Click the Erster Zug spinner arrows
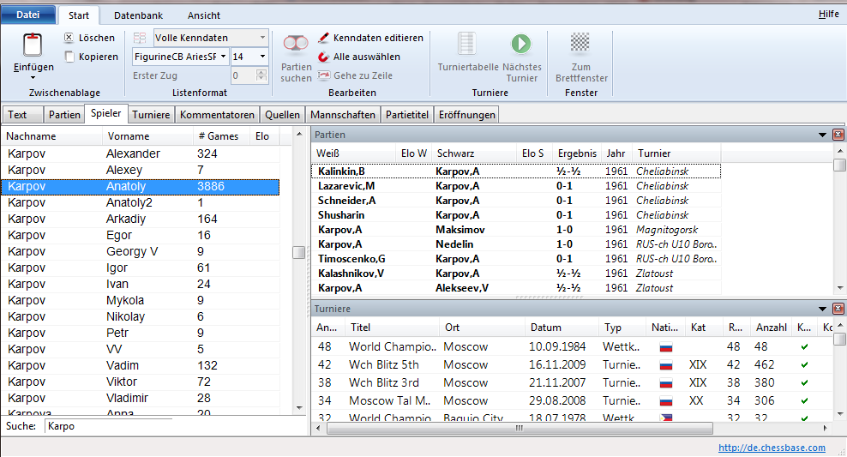This screenshot has height=457, width=847. pos(261,75)
